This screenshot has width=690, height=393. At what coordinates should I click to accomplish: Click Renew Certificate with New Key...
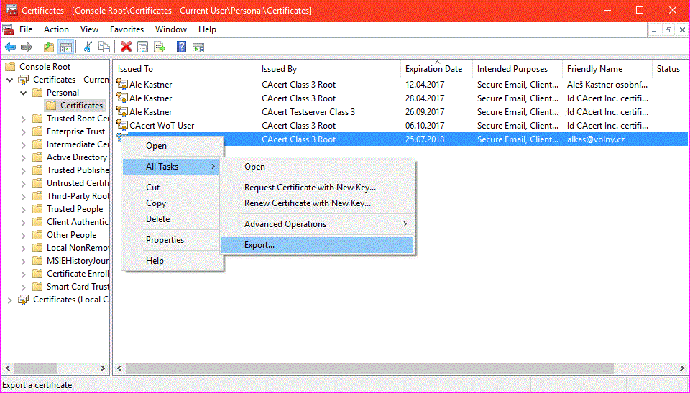[x=308, y=203]
